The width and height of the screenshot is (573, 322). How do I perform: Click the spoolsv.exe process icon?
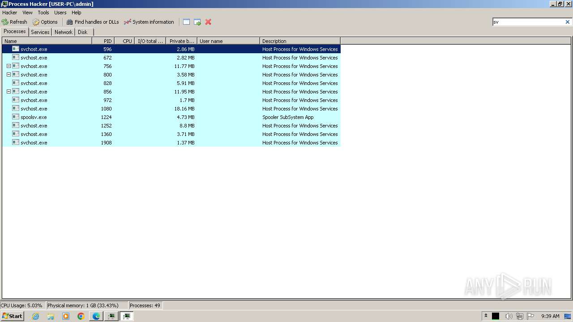click(x=16, y=117)
